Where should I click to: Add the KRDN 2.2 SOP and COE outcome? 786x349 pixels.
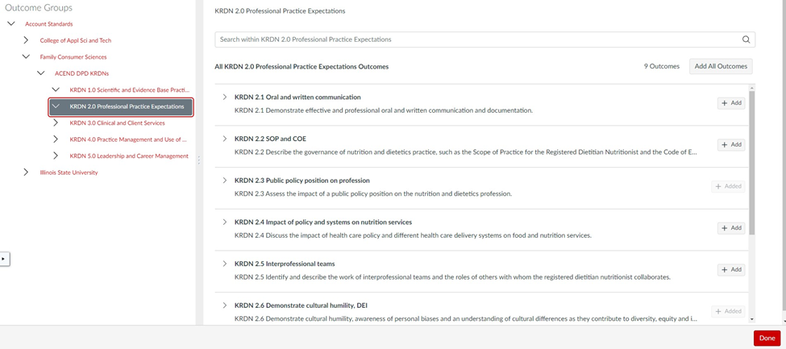[731, 144]
